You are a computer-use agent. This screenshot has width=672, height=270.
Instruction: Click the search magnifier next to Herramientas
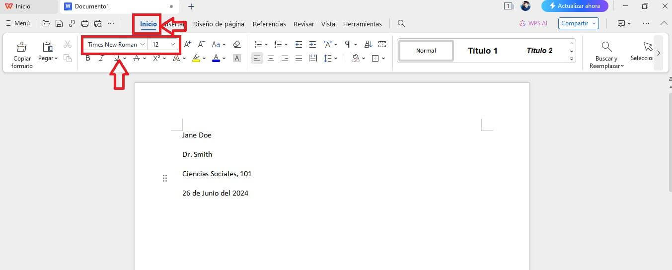[x=401, y=23]
